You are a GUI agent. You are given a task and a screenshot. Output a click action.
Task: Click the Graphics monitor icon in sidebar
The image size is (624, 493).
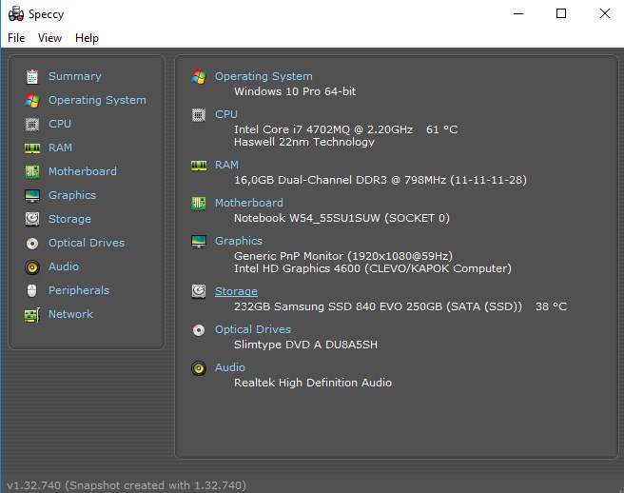(32, 195)
